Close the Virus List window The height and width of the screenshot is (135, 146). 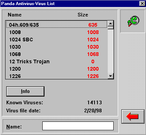click(142, 4)
